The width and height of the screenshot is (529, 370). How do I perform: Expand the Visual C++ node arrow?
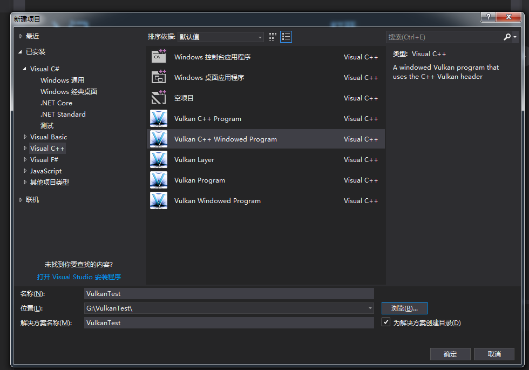(25, 148)
